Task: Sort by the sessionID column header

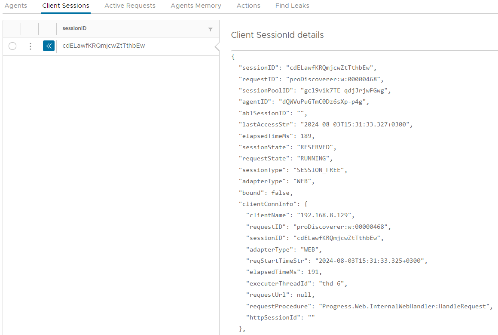Action: tap(75, 28)
